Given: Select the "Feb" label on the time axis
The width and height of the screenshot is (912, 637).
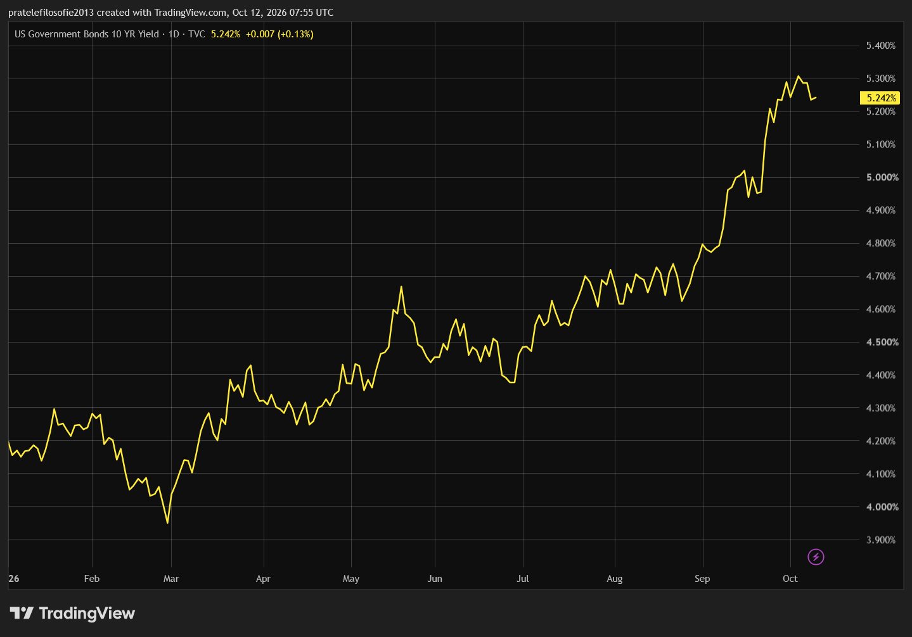Looking at the screenshot, I should [x=92, y=579].
